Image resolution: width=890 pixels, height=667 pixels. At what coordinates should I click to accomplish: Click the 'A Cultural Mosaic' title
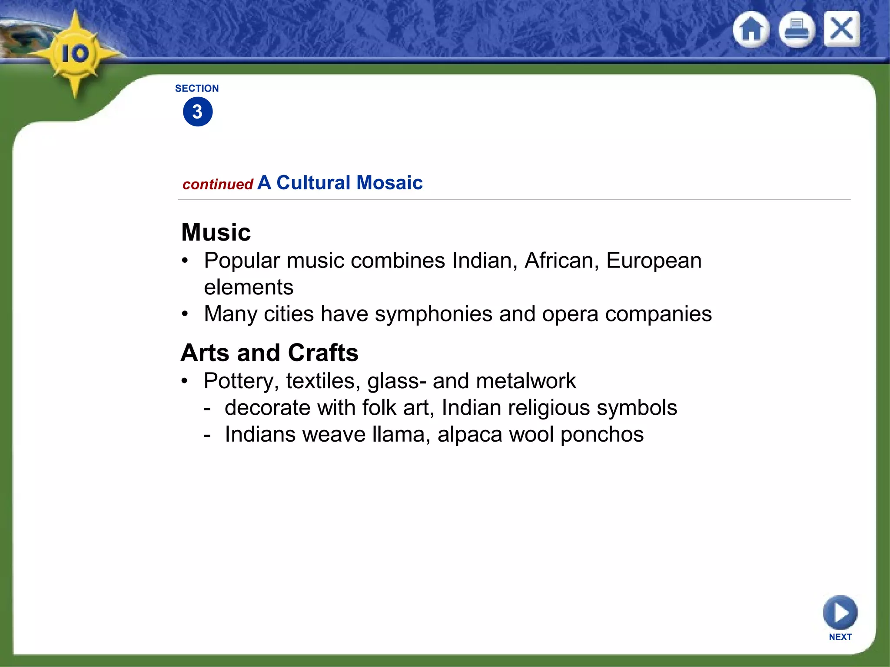tap(340, 182)
